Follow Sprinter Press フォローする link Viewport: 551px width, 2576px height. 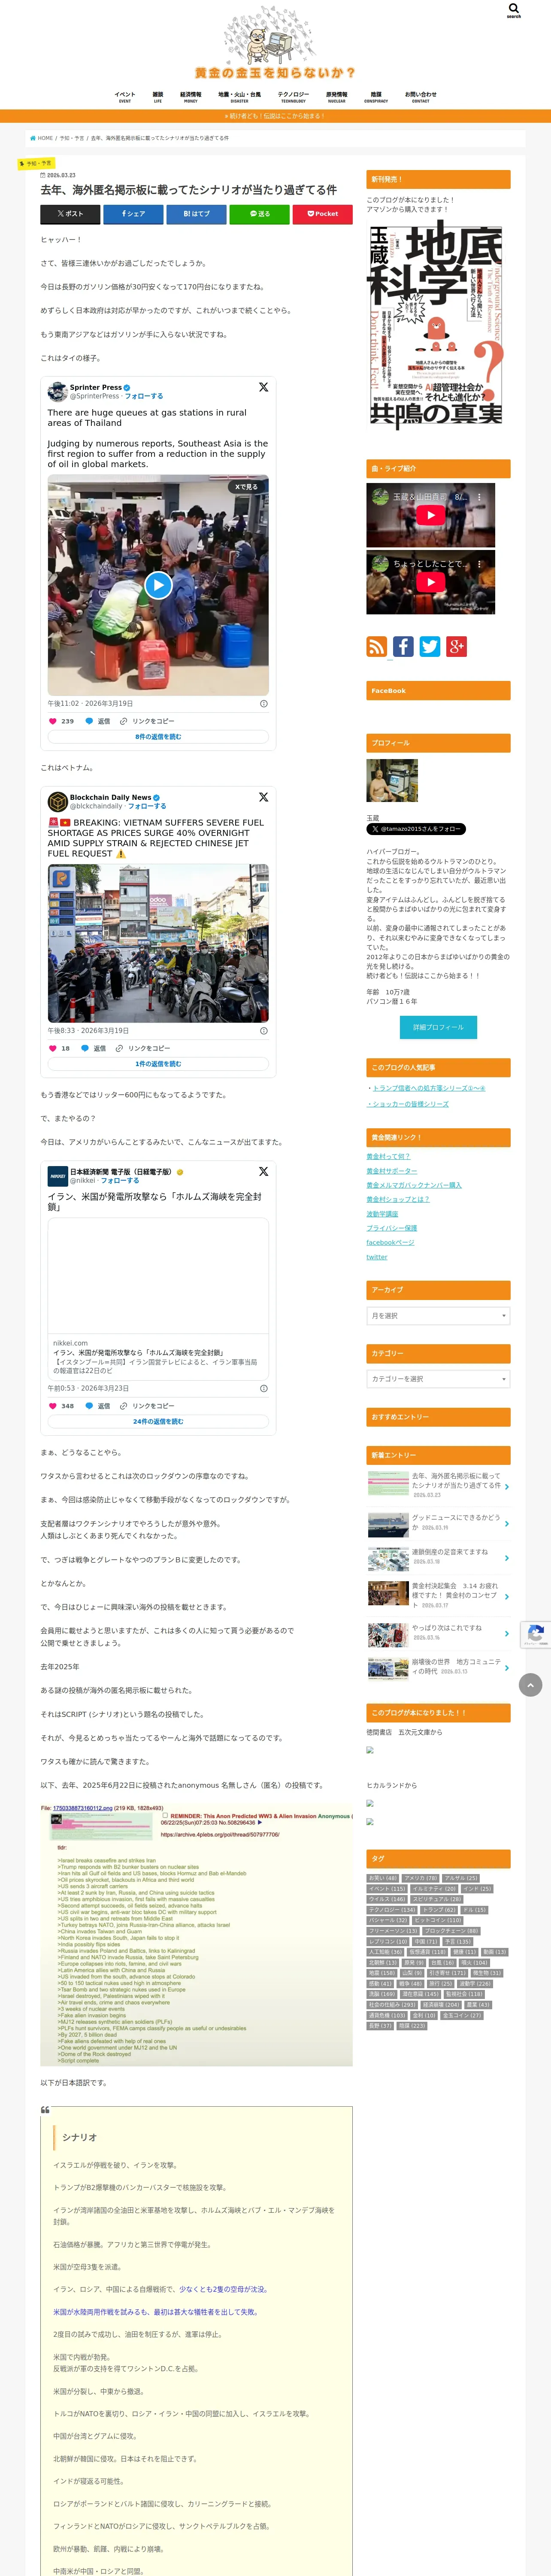coord(144,396)
